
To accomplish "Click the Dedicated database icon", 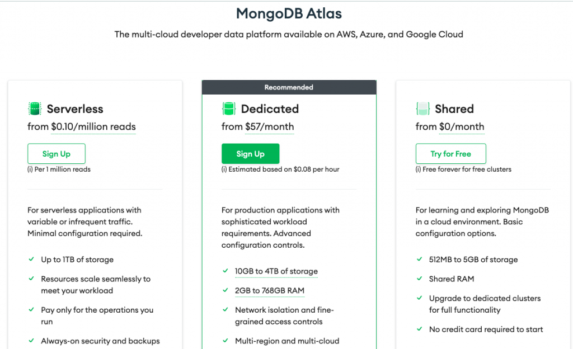I will point(229,109).
